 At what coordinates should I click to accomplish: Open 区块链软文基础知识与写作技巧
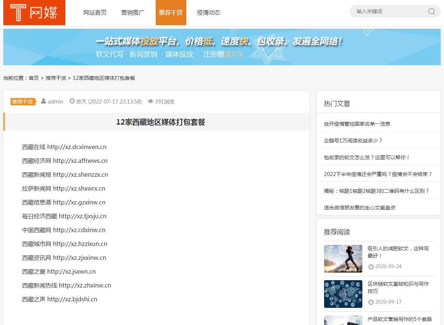(x=398, y=287)
